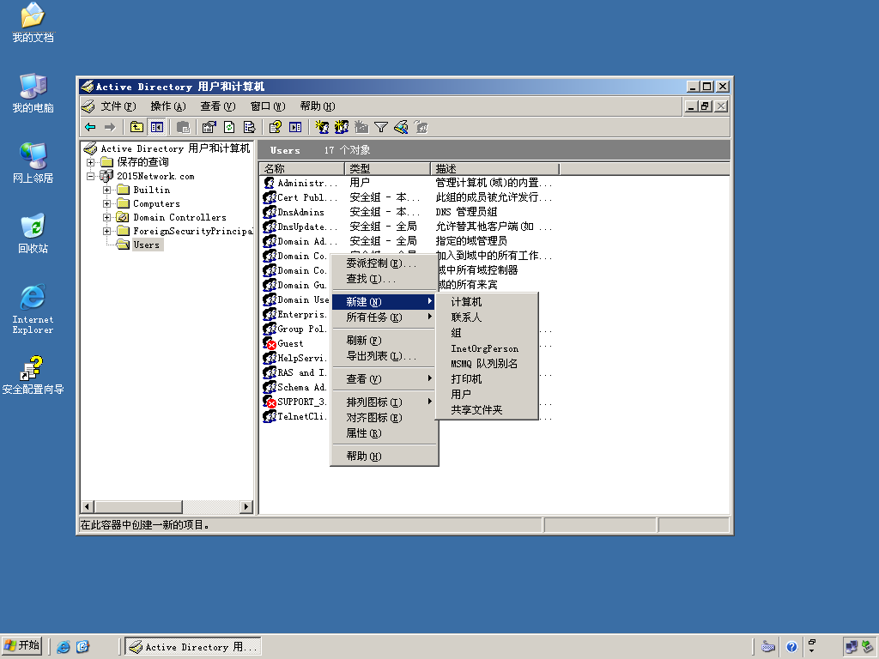The image size is (879, 659).
Task: Open 我的电脑 desktop icon
Action: coord(33,93)
